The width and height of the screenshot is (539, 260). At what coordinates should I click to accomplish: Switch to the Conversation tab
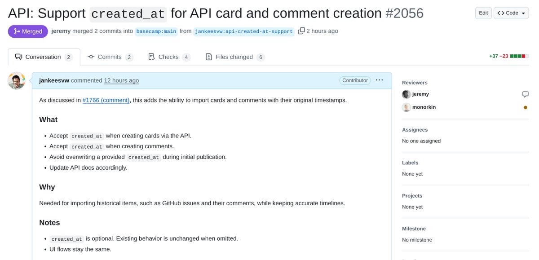[x=44, y=57]
